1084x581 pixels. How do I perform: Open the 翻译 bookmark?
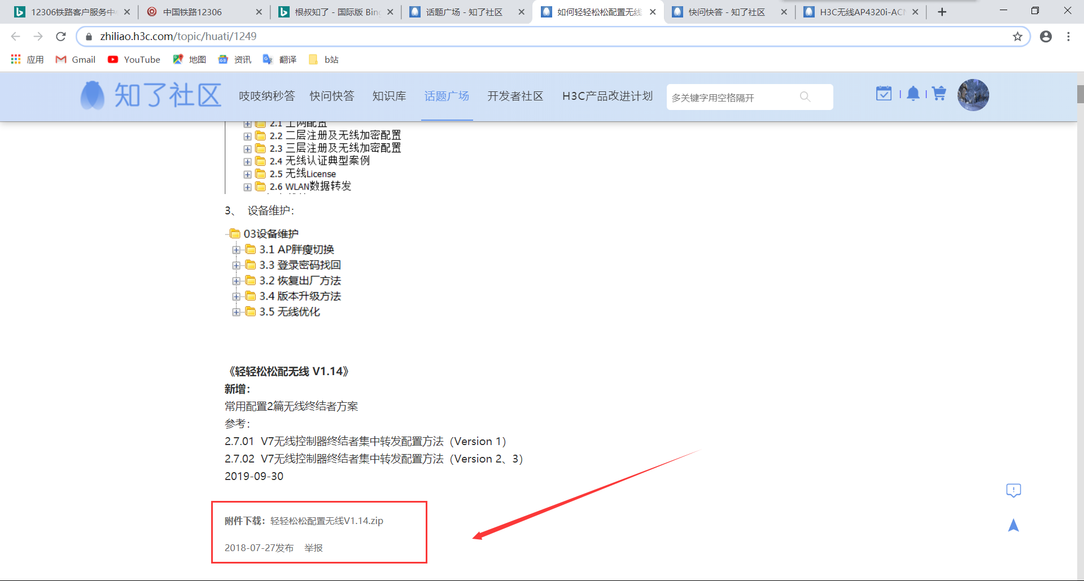280,59
